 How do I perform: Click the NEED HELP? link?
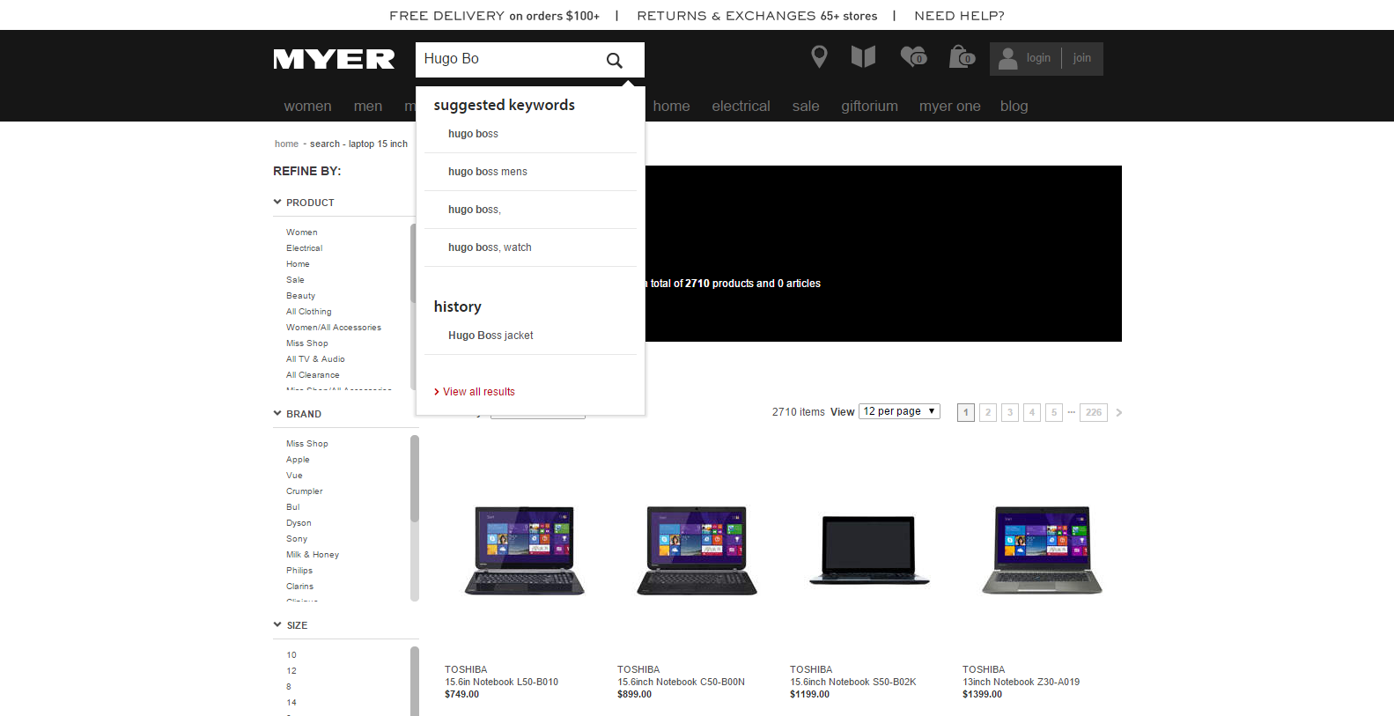click(x=959, y=16)
